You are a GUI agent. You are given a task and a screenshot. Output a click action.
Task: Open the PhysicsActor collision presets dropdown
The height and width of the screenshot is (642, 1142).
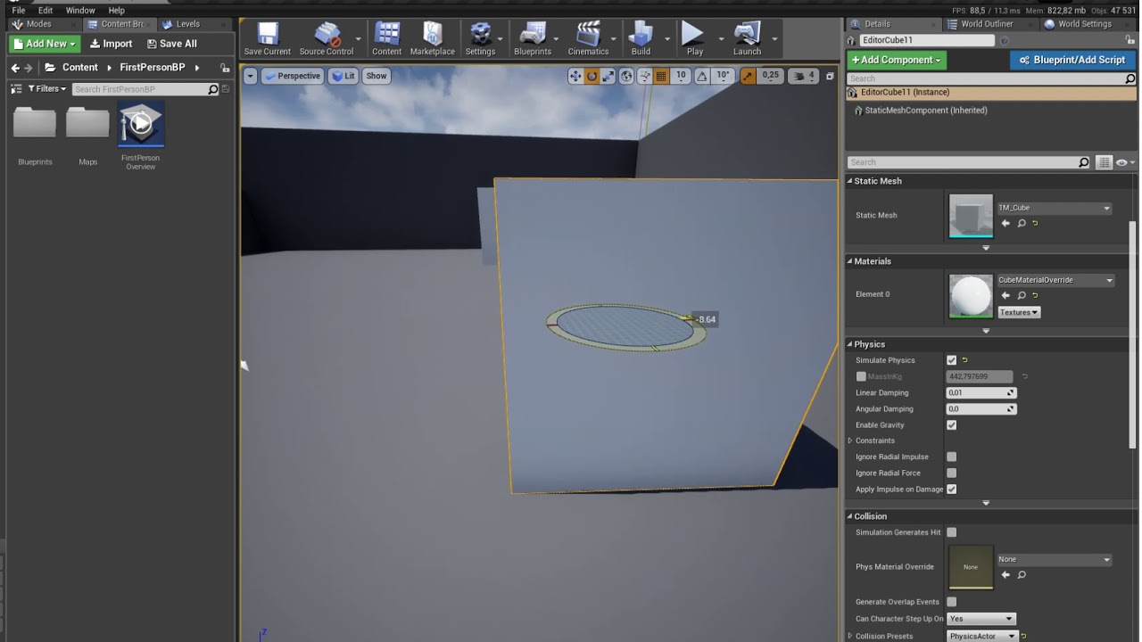(982, 636)
